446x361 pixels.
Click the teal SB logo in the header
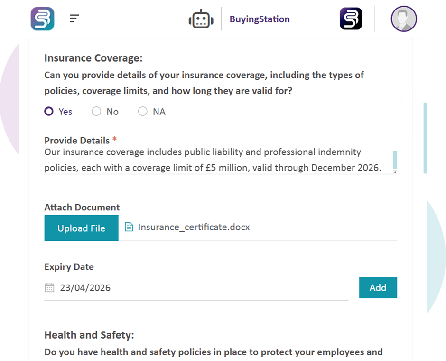click(42, 19)
